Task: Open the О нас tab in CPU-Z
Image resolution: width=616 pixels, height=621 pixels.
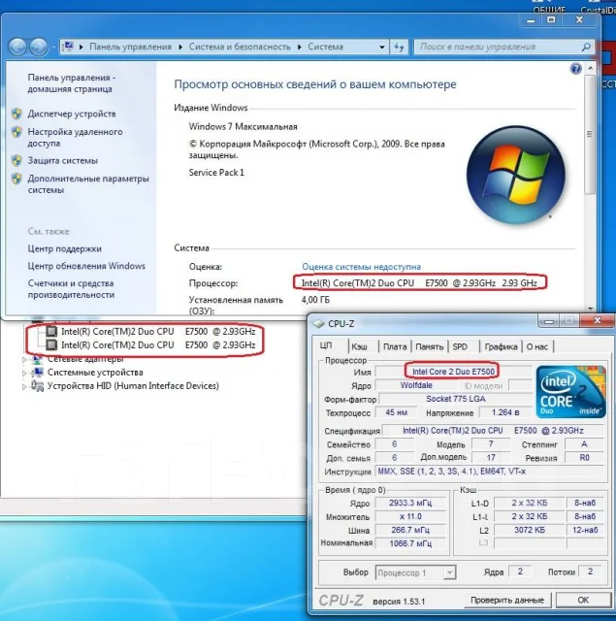Action: (537, 346)
